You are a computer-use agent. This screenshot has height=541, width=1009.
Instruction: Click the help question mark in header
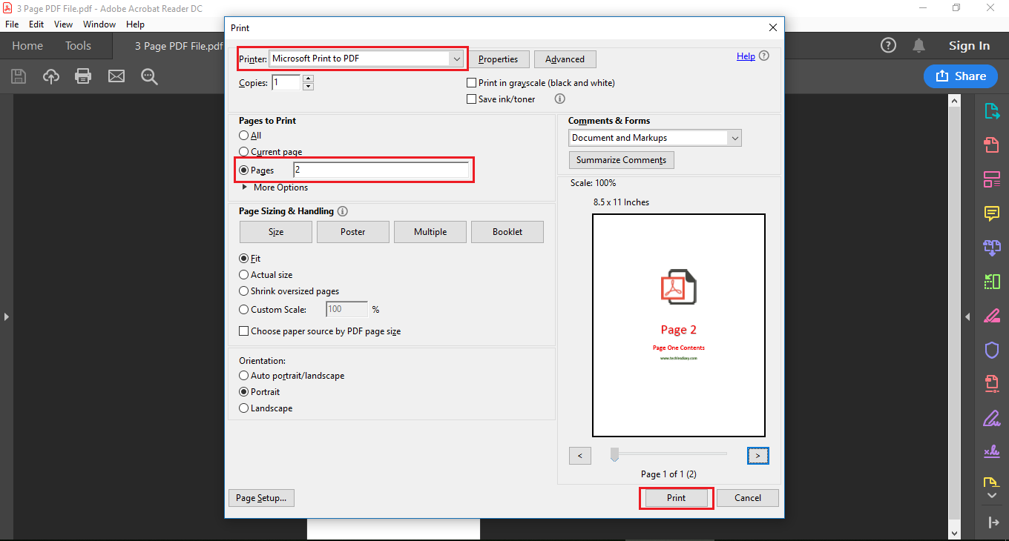pyautogui.click(x=888, y=45)
